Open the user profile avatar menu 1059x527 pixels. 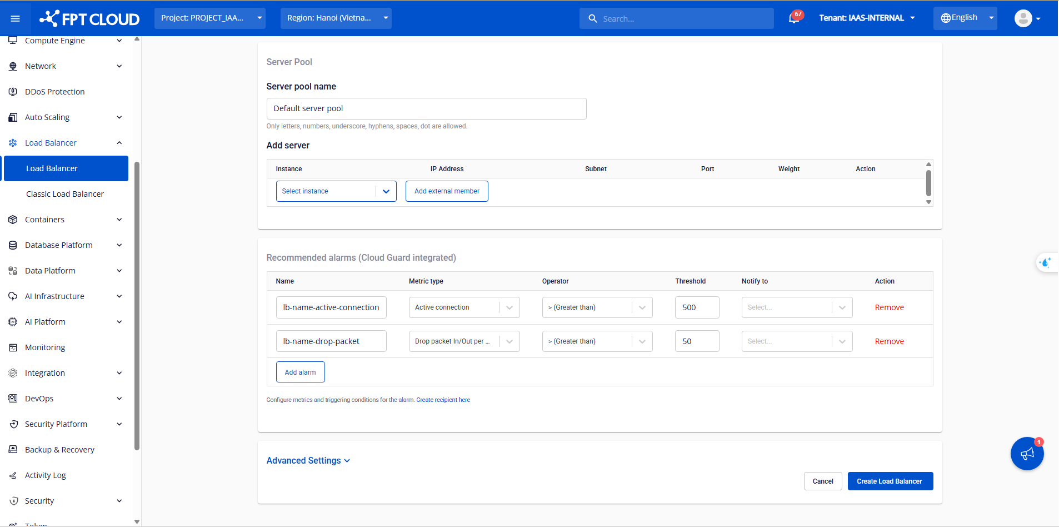1026,18
